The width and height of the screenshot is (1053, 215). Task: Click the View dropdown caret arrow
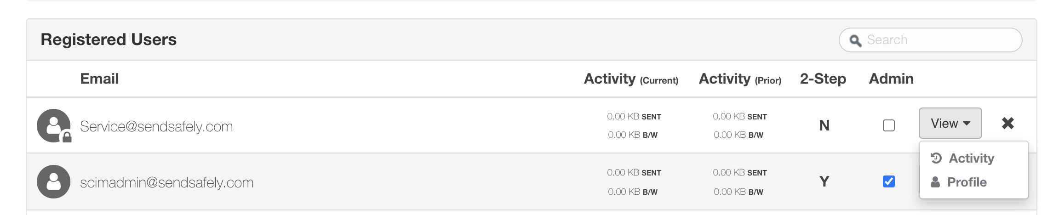[967, 124]
